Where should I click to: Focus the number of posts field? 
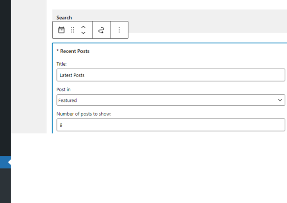[171, 125]
